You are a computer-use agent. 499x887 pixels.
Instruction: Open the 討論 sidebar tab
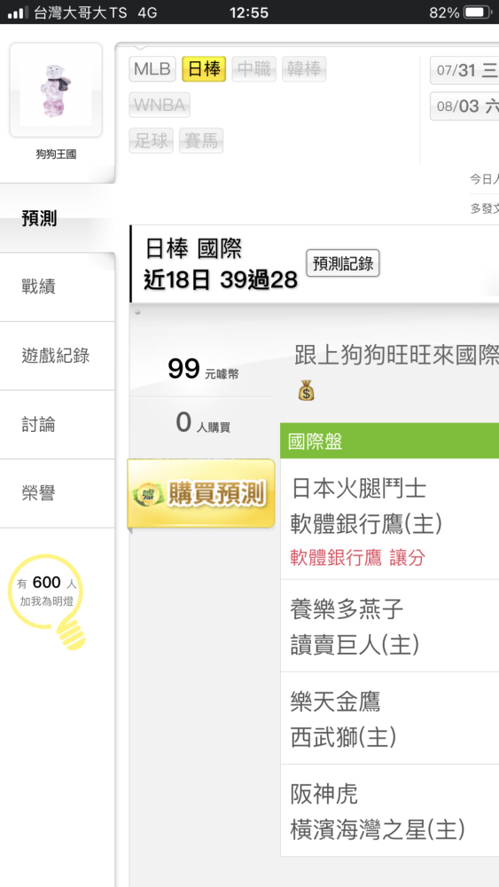tap(57, 425)
